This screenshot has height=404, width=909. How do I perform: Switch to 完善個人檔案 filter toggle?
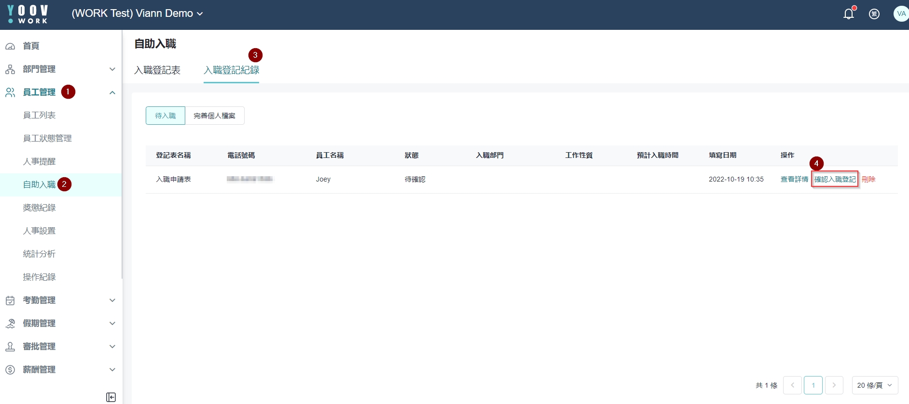click(215, 116)
